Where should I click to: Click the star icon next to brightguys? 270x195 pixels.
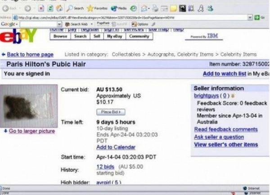point(233,96)
